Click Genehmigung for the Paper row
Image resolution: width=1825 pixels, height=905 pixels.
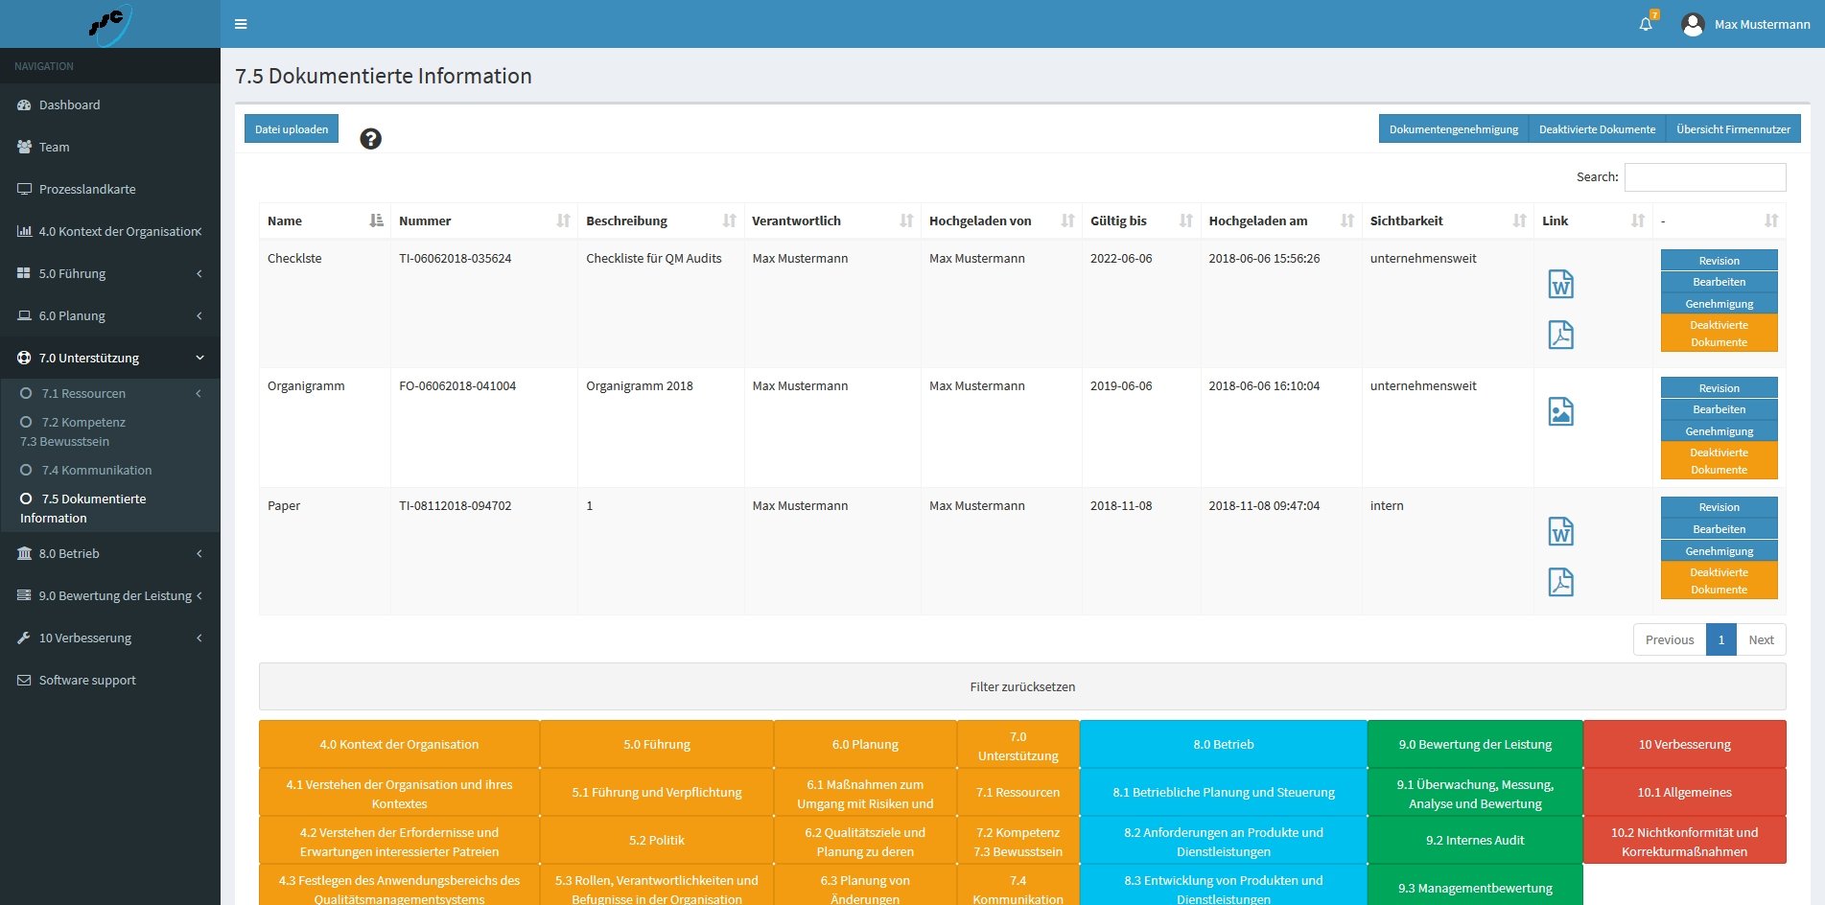[x=1719, y=551]
